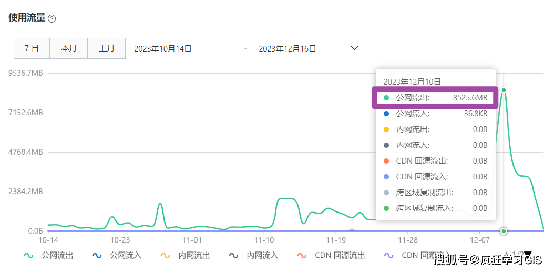Click data point on baseline at 12-10

tap(504, 231)
